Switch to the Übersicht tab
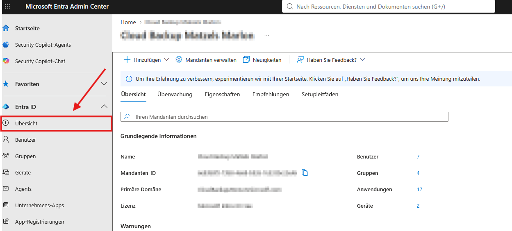 [133, 94]
